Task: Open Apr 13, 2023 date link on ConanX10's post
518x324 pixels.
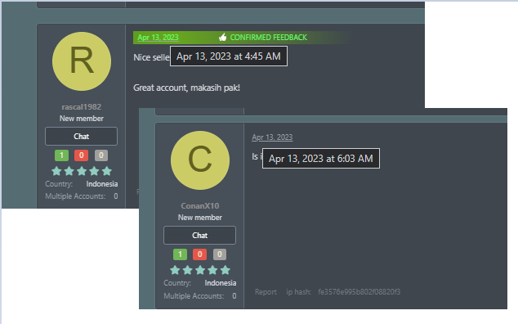Action: (272, 137)
